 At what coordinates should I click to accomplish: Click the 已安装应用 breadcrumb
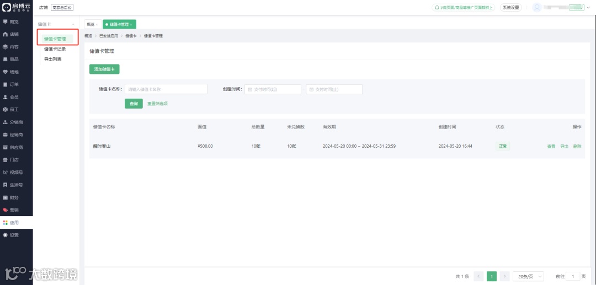pos(108,36)
